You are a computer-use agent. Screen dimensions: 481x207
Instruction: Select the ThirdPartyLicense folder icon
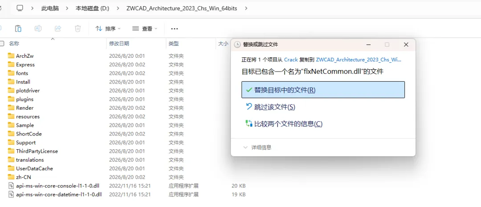11,151
